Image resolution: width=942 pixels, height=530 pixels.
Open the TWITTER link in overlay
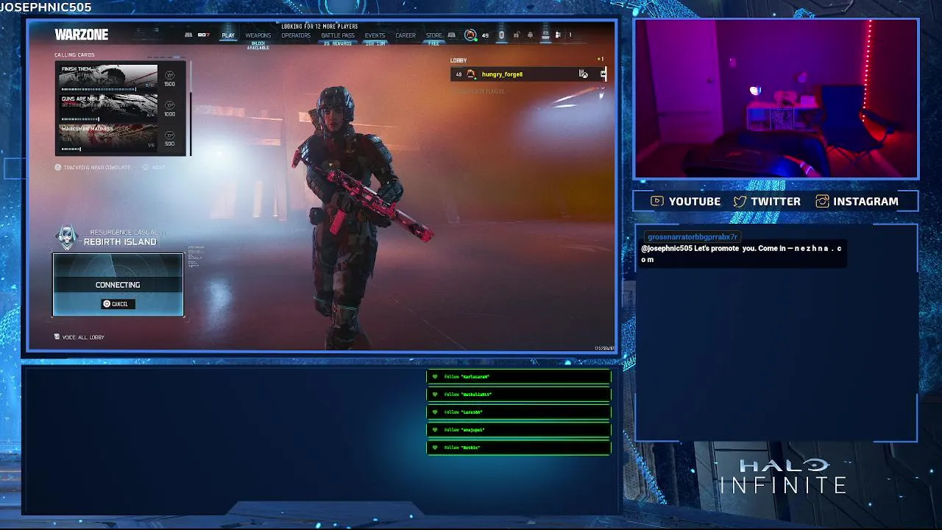[x=767, y=201]
